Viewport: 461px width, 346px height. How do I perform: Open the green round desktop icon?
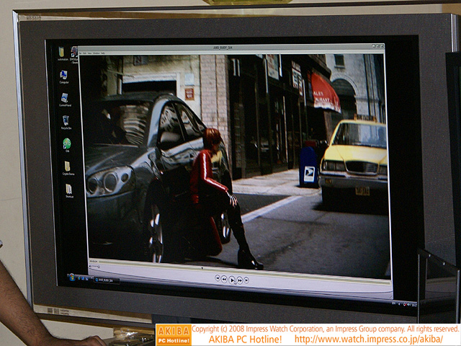coord(67,143)
